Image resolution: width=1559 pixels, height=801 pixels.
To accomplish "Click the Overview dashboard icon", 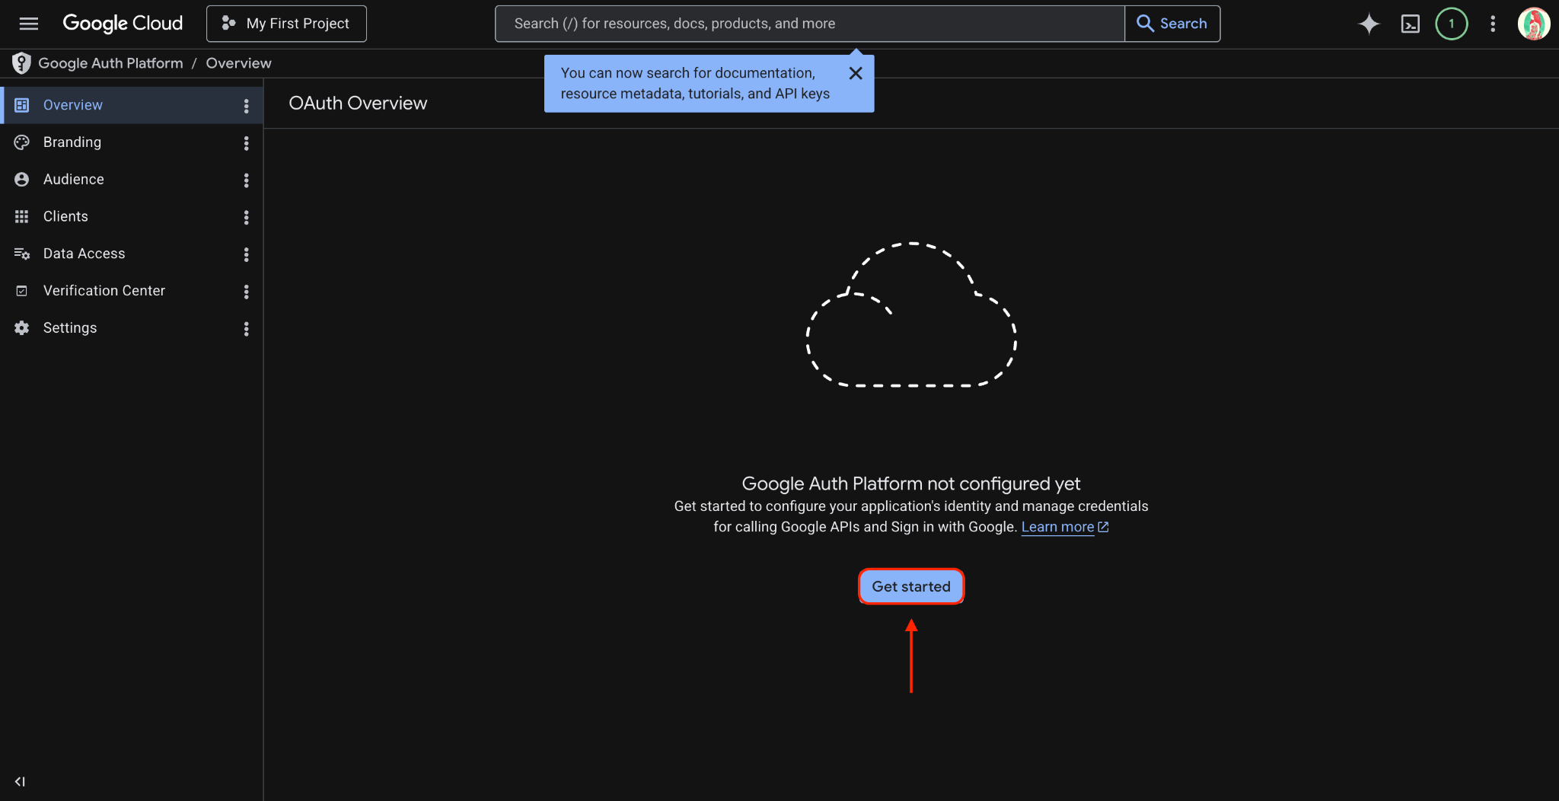I will click(22, 105).
